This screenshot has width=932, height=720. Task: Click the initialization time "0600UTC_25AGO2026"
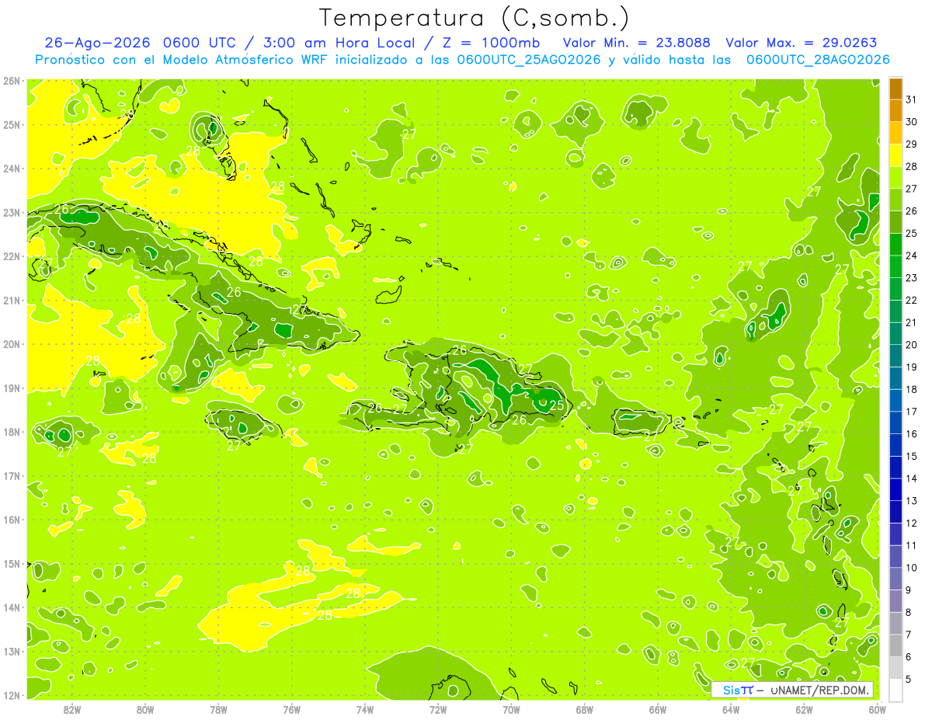529,60
